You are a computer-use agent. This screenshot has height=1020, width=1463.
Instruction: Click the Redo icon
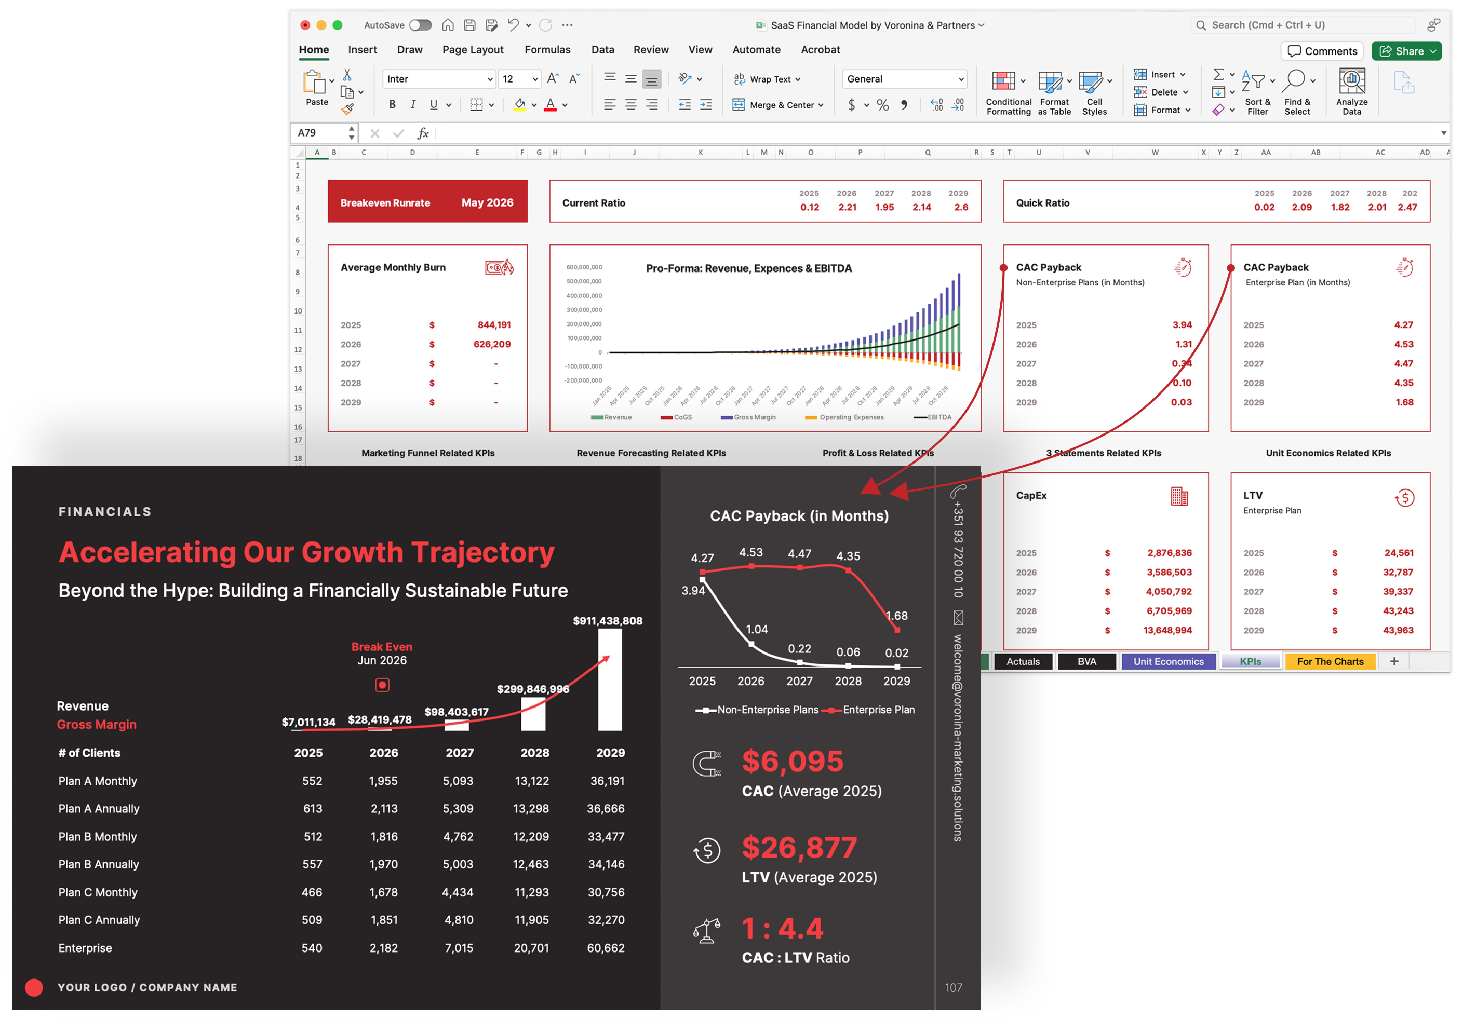pyautogui.click(x=545, y=25)
